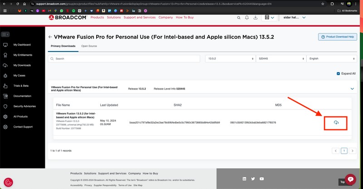Open Trials & Beta icon in sidebar

pos(5,86)
